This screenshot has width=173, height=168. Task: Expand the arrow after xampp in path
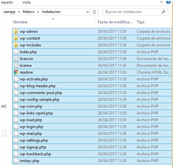(19, 12)
